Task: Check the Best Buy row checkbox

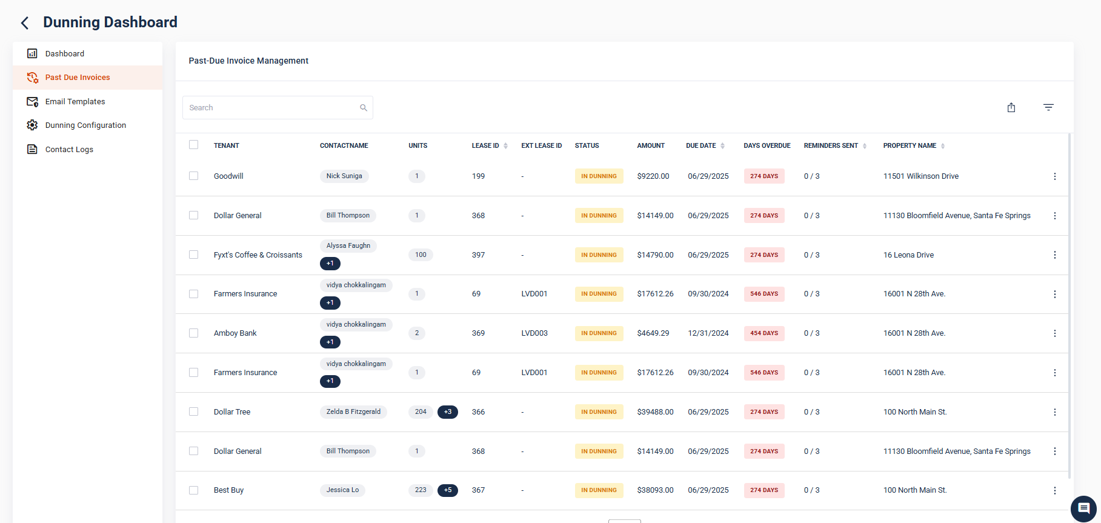Action: (194, 490)
